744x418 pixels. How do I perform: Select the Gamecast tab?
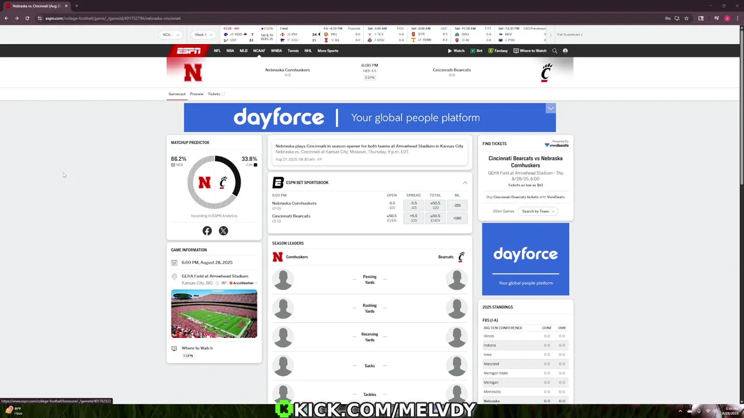tap(177, 94)
